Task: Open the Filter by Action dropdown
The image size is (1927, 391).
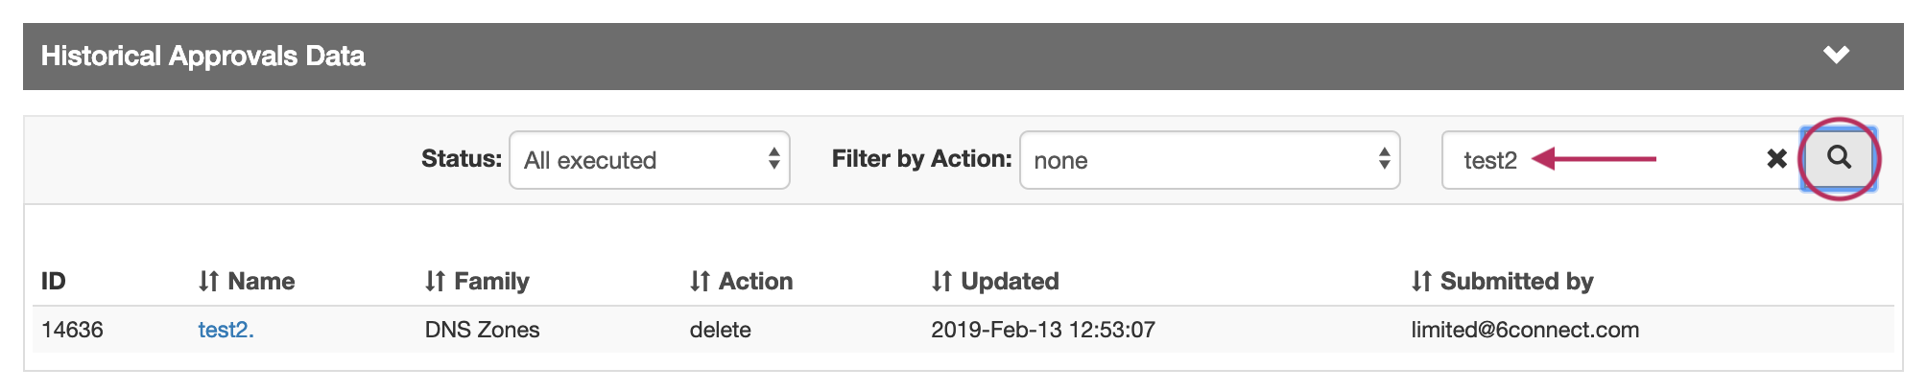Action: click(x=1209, y=160)
